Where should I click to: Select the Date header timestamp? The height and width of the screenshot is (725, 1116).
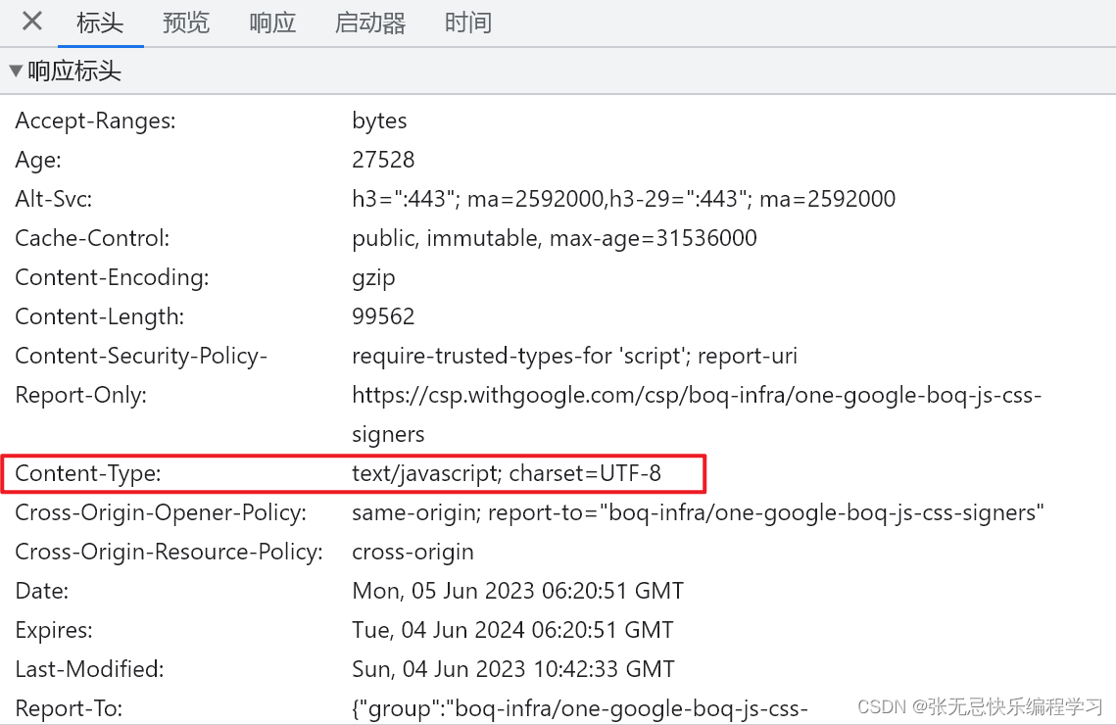coord(517,590)
